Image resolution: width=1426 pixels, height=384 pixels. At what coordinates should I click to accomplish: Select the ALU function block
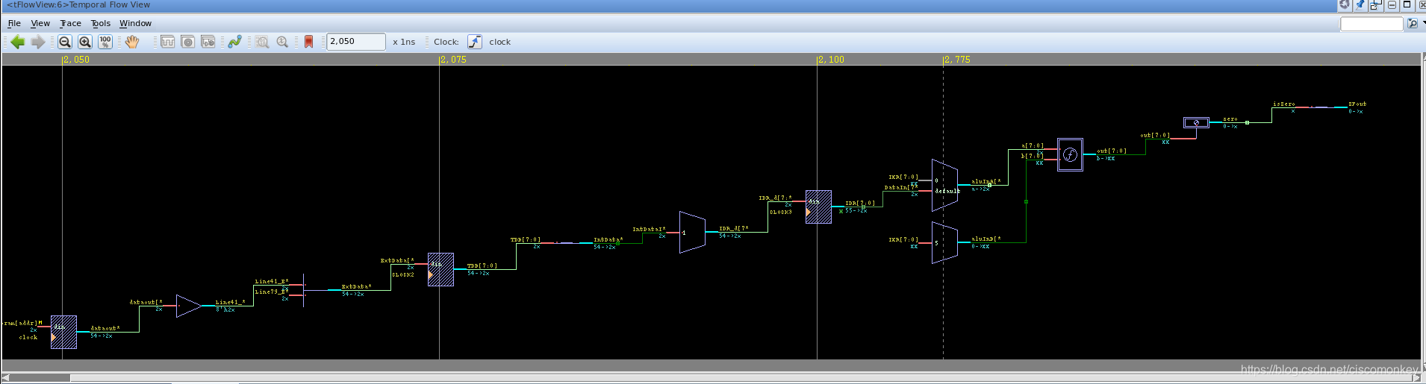point(1070,154)
